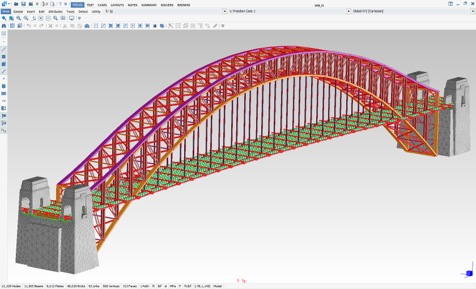Open the Insert menu

pos(31,11)
